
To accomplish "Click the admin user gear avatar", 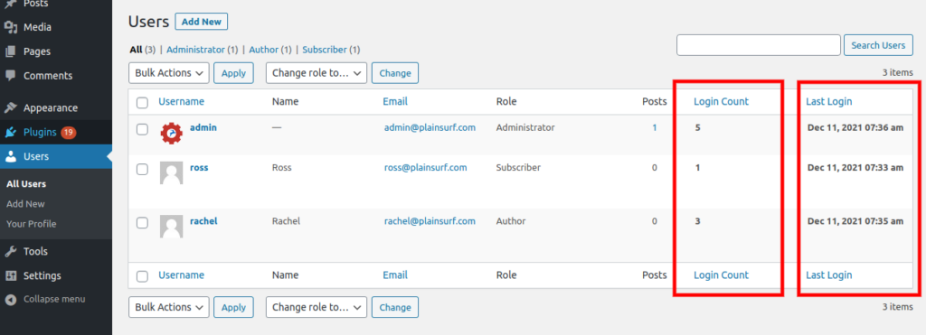I will 171,134.
